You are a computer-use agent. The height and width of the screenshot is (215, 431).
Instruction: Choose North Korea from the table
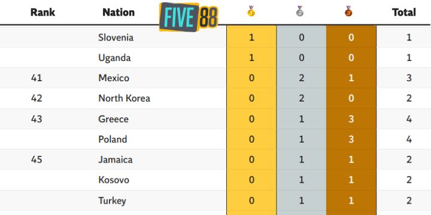125,99
